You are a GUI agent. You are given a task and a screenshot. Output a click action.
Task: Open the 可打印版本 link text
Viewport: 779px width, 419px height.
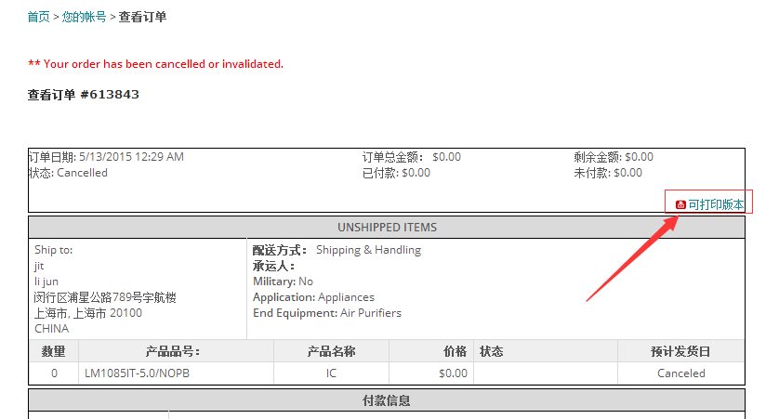[716, 204]
